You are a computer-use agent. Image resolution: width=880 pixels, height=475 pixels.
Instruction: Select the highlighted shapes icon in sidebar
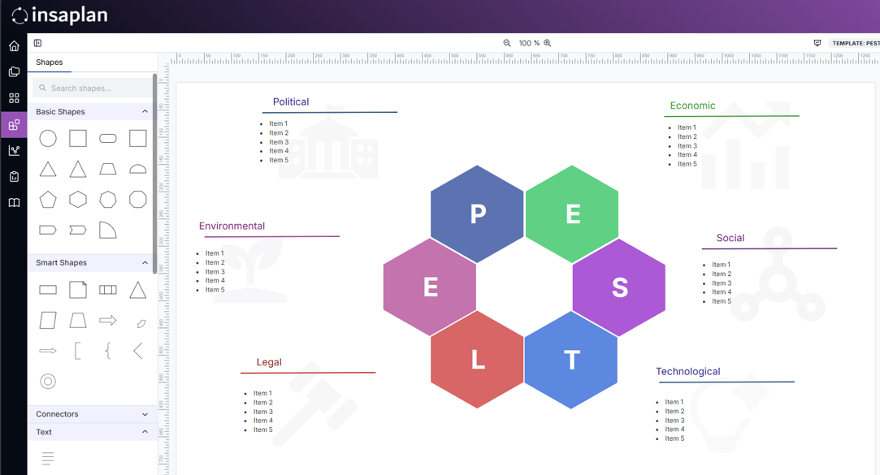click(x=14, y=124)
